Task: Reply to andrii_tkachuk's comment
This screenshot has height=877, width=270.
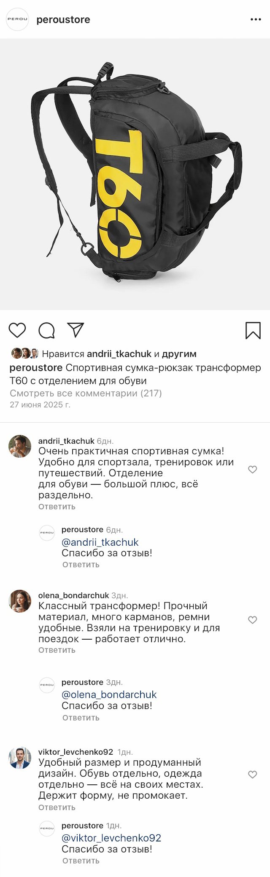Action: click(57, 506)
